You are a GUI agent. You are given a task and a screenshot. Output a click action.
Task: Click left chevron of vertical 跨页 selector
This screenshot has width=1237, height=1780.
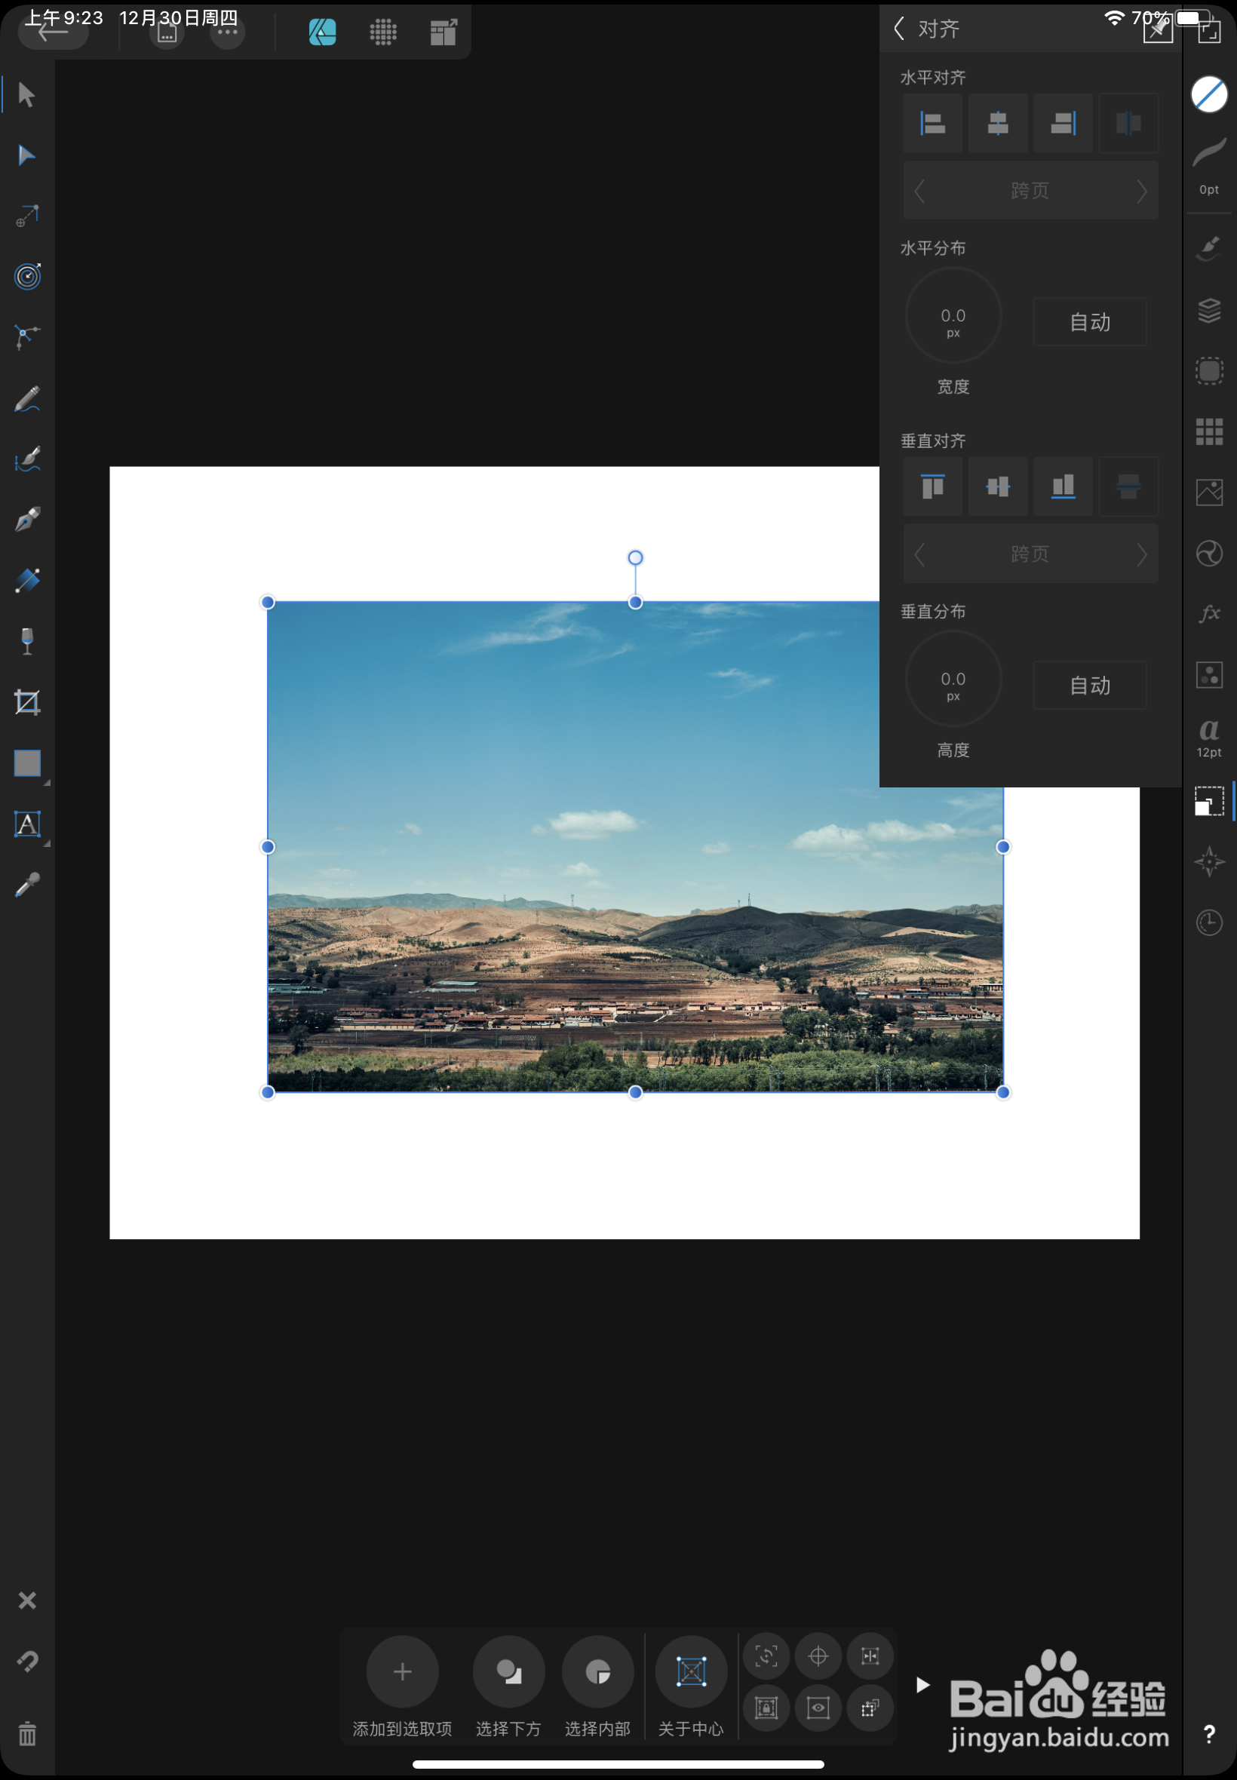pyautogui.click(x=920, y=554)
